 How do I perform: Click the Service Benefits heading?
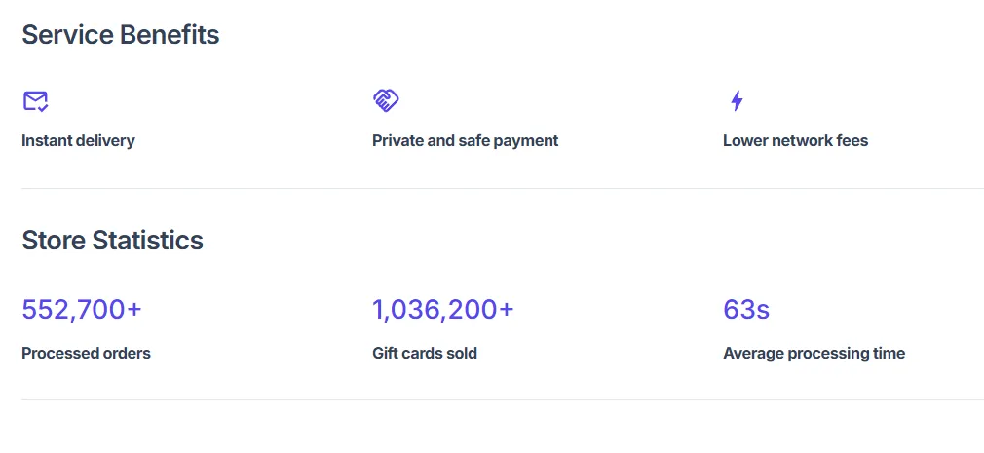(121, 34)
